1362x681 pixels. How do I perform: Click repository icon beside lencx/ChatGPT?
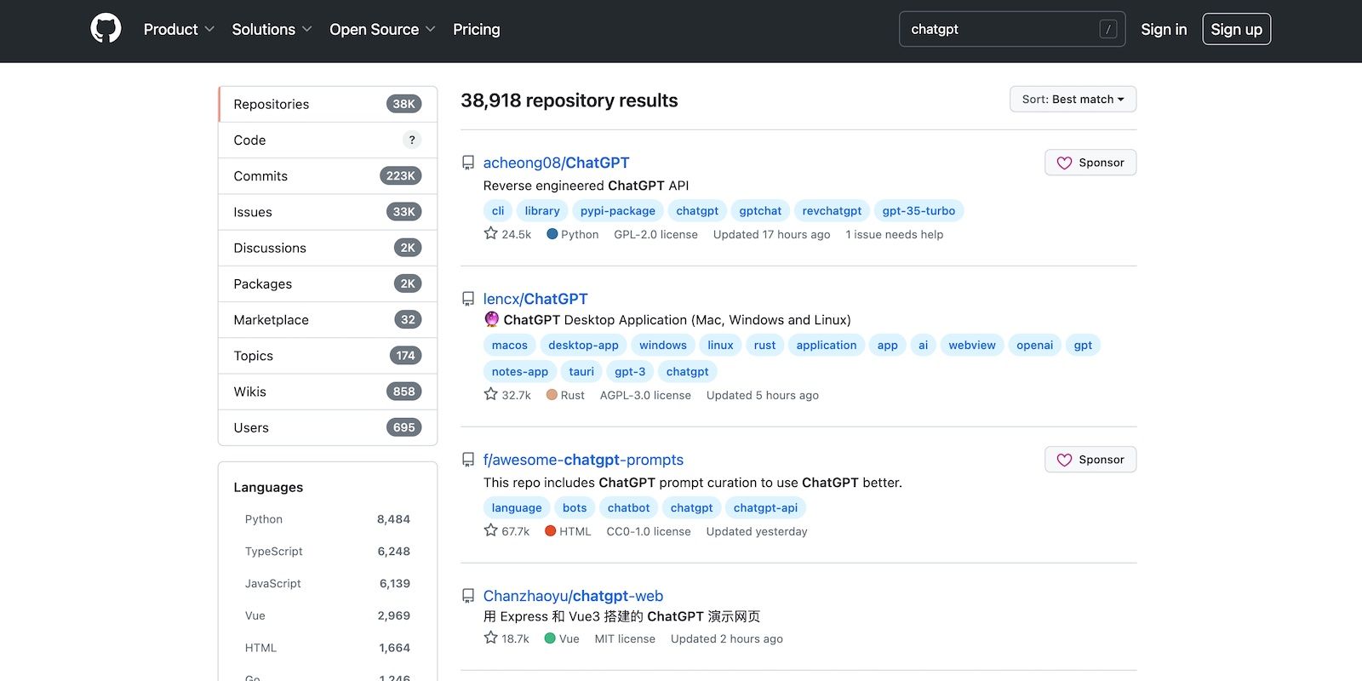pyautogui.click(x=468, y=299)
